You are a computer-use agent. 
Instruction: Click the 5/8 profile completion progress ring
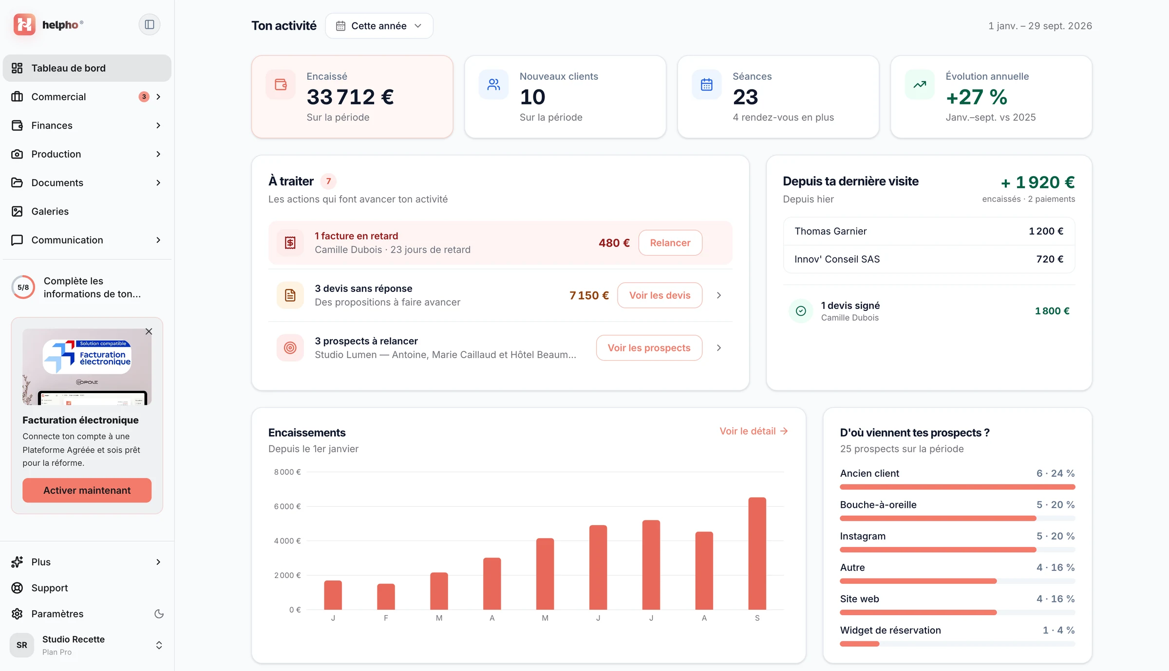coord(23,287)
